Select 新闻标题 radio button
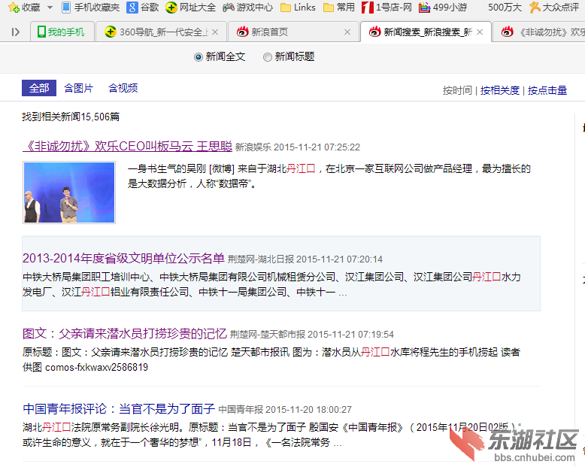This screenshot has height=467, width=585. point(268,57)
